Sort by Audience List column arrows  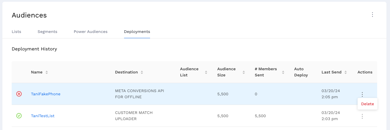pyautogui.click(x=206, y=72)
